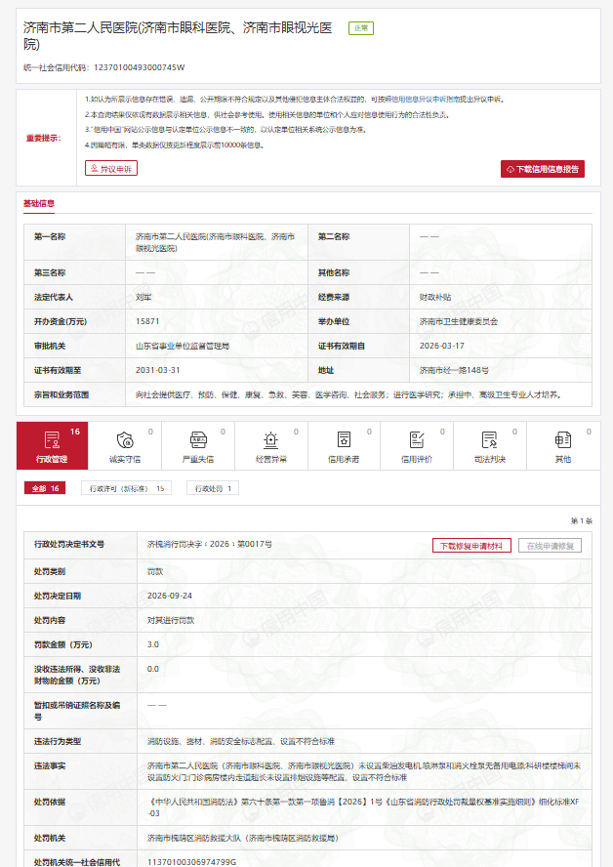
Task: Open the 信用信息异议申诉指南 link
Action: coord(425,100)
